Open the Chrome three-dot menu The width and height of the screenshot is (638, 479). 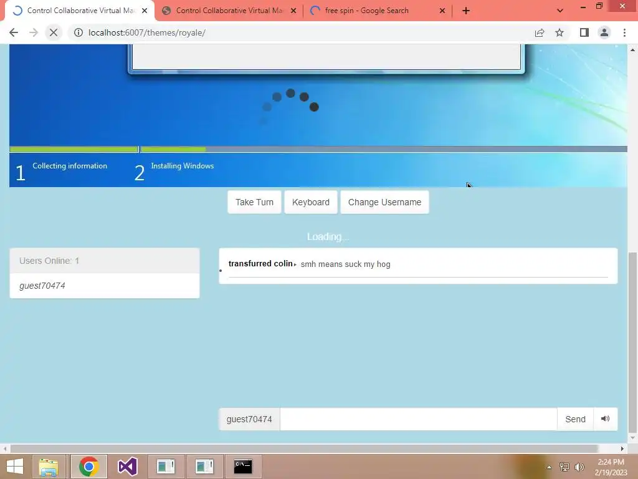pyautogui.click(x=624, y=32)
